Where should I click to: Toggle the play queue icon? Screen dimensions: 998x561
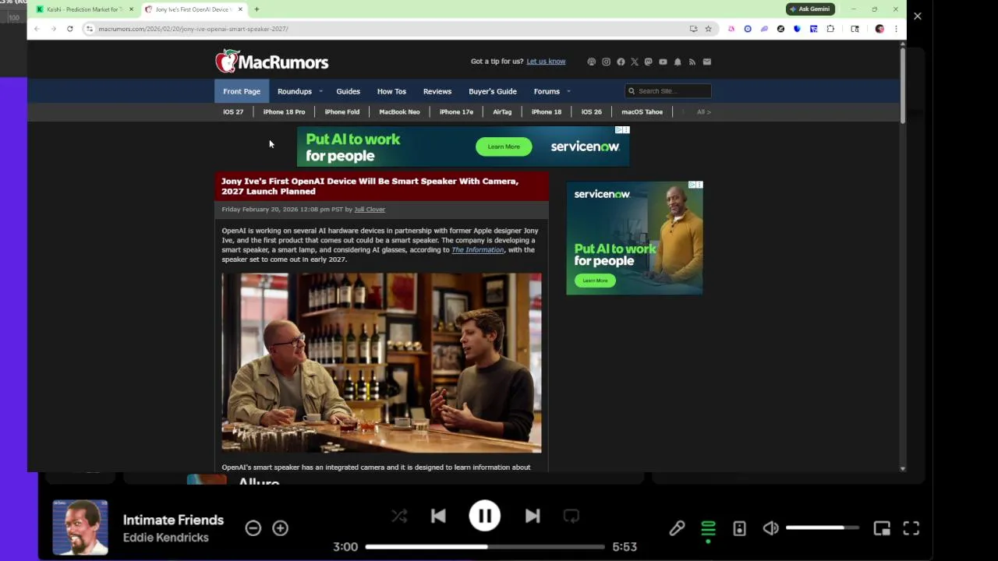pyautogui.click(x=708, y=528)
